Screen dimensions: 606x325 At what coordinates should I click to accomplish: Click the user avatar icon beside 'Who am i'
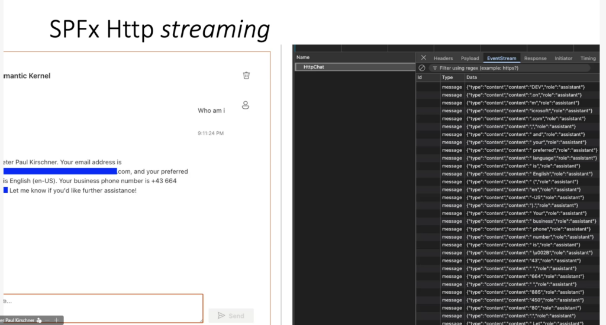(x=246, y=105)
